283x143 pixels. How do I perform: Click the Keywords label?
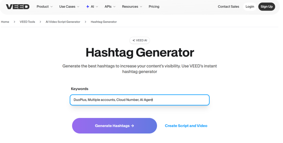80,89
